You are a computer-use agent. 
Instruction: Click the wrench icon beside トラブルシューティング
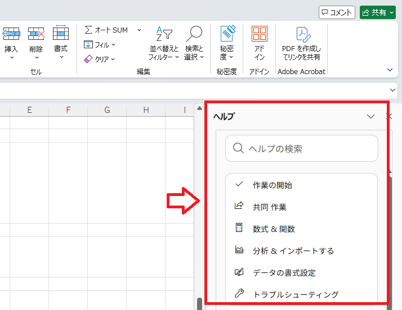pos(239,293)
